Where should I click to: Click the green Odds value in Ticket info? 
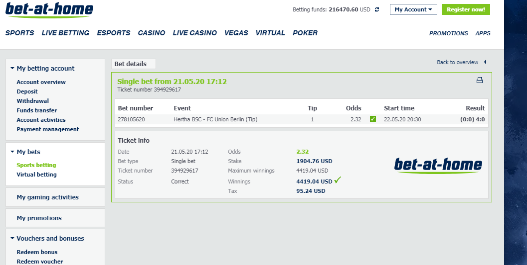pos(303,152)
